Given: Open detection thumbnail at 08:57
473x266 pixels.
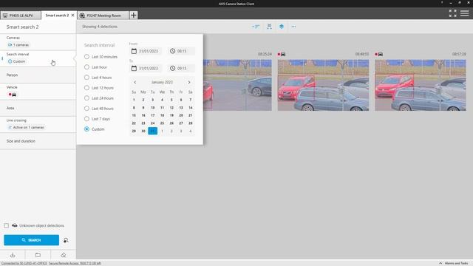Looking at the screenshot, I should click(421, 85).
